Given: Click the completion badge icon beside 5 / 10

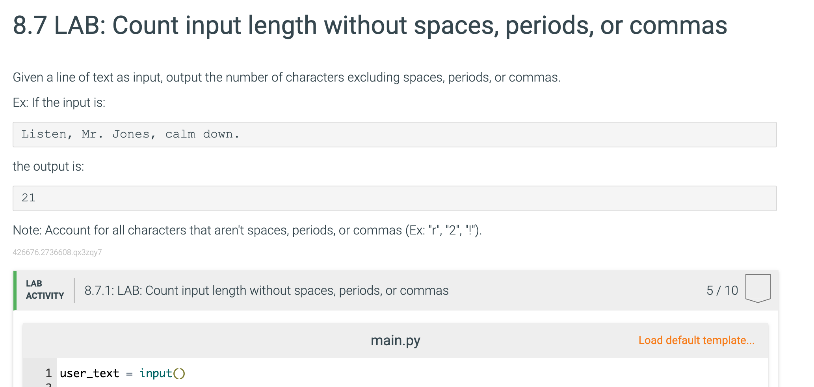Looking at the screenshot, I should coord(758,288).
